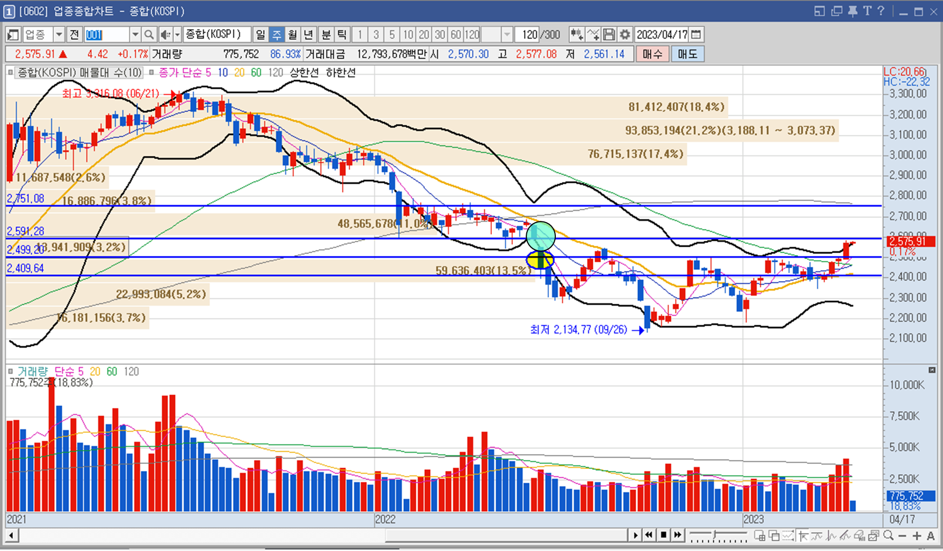Click the left scroll arrow of chart scrollbar
Screen dimensions: 943x551
[x=11, y=535]
